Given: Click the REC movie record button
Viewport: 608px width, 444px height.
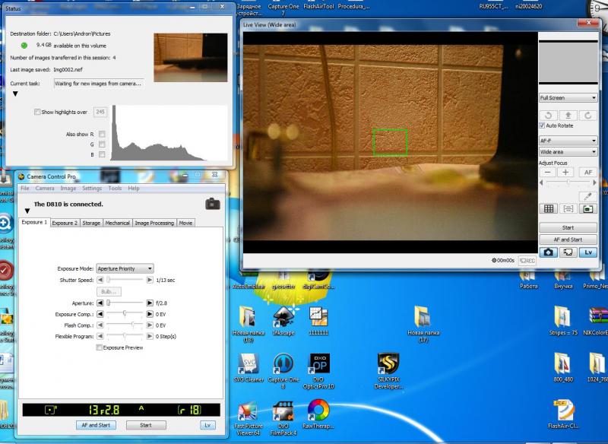Looking at the screenshot, I should tap(527, 261).
